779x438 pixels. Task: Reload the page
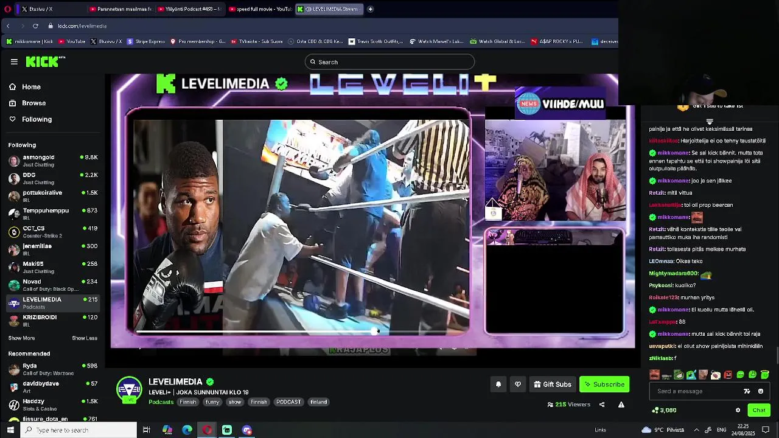coord(35,26)
